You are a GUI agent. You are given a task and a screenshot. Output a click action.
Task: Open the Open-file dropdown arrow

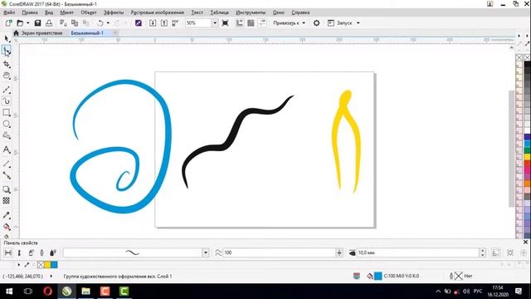27,23
